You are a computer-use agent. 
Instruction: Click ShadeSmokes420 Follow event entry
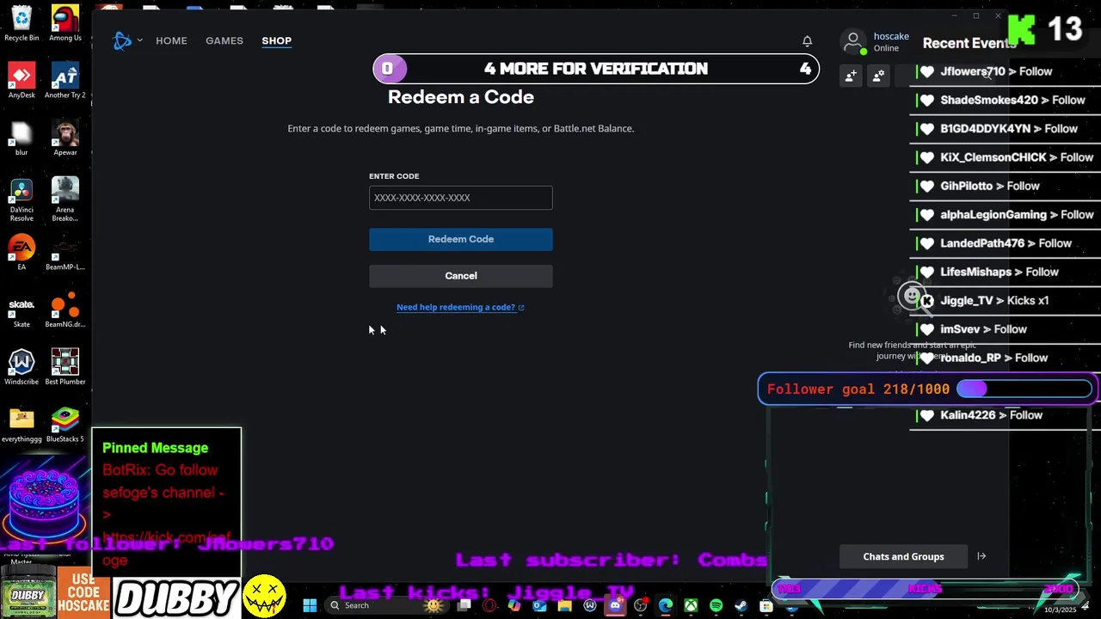[1003, 100]
